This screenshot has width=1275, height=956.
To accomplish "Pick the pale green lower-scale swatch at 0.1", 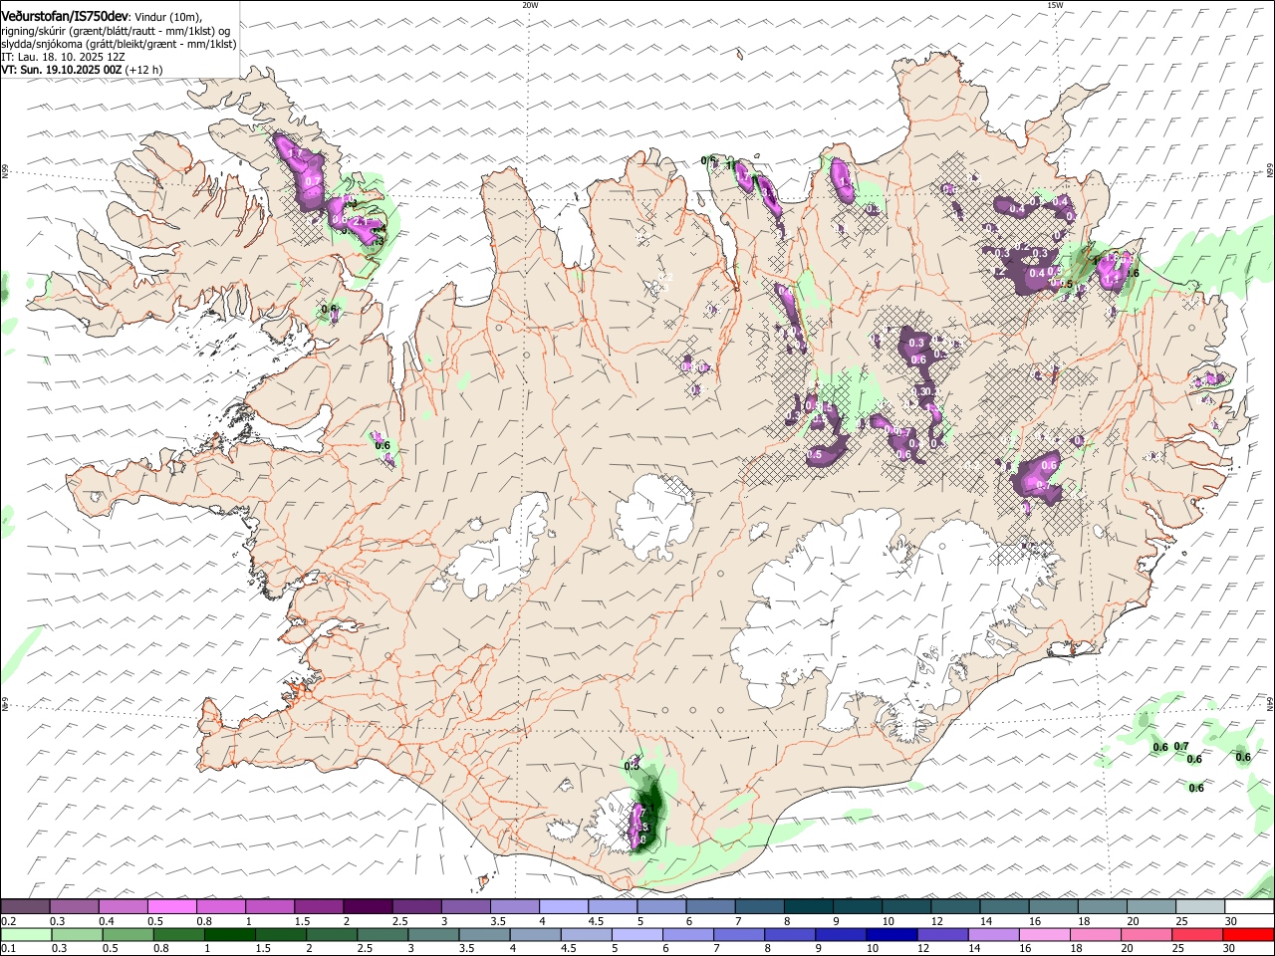I will tap(26, 934).
